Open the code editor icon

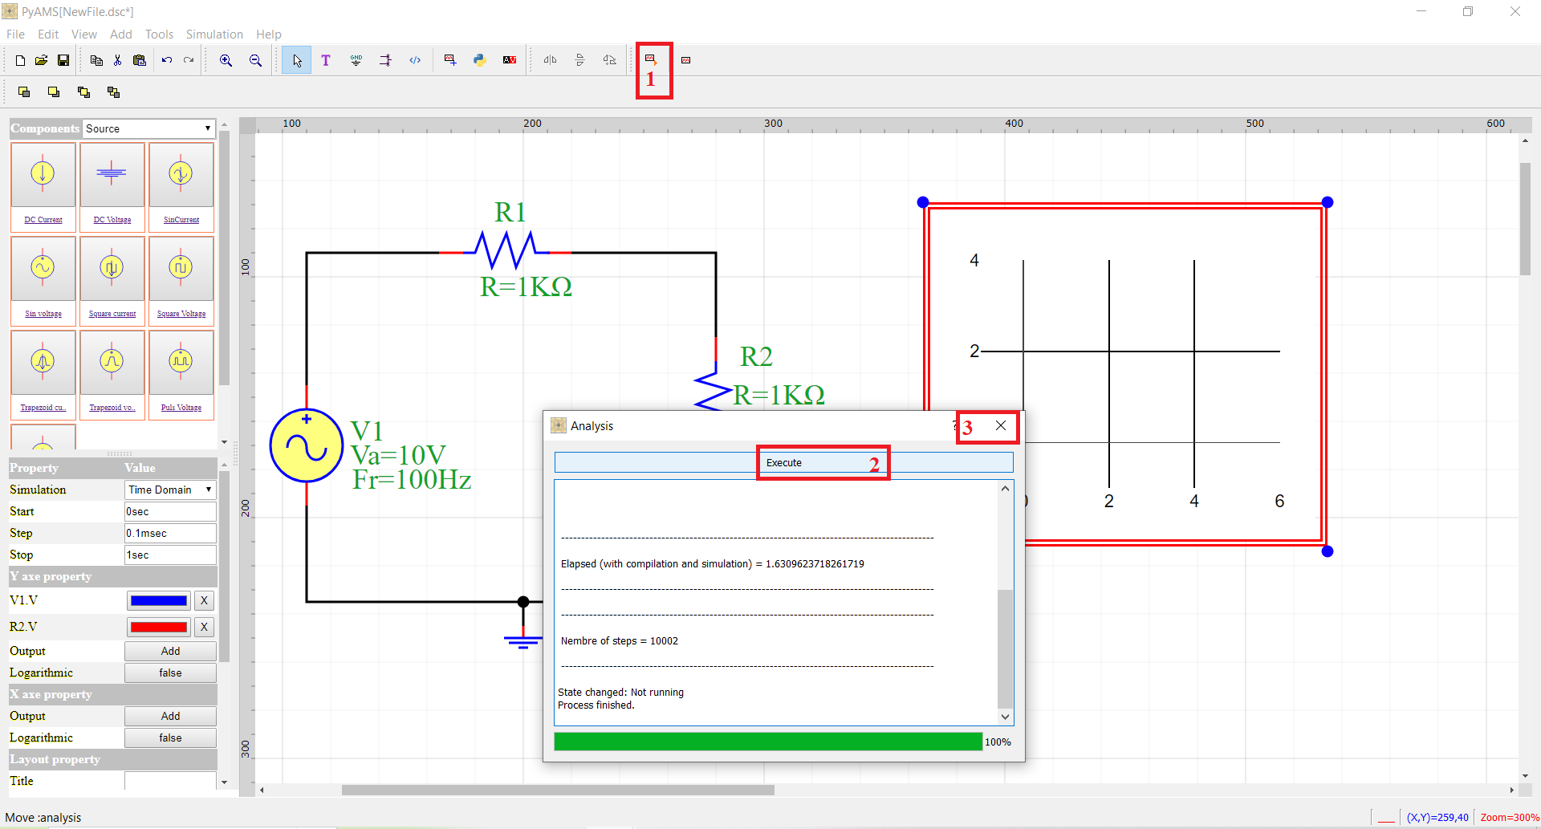pos(415,60)
